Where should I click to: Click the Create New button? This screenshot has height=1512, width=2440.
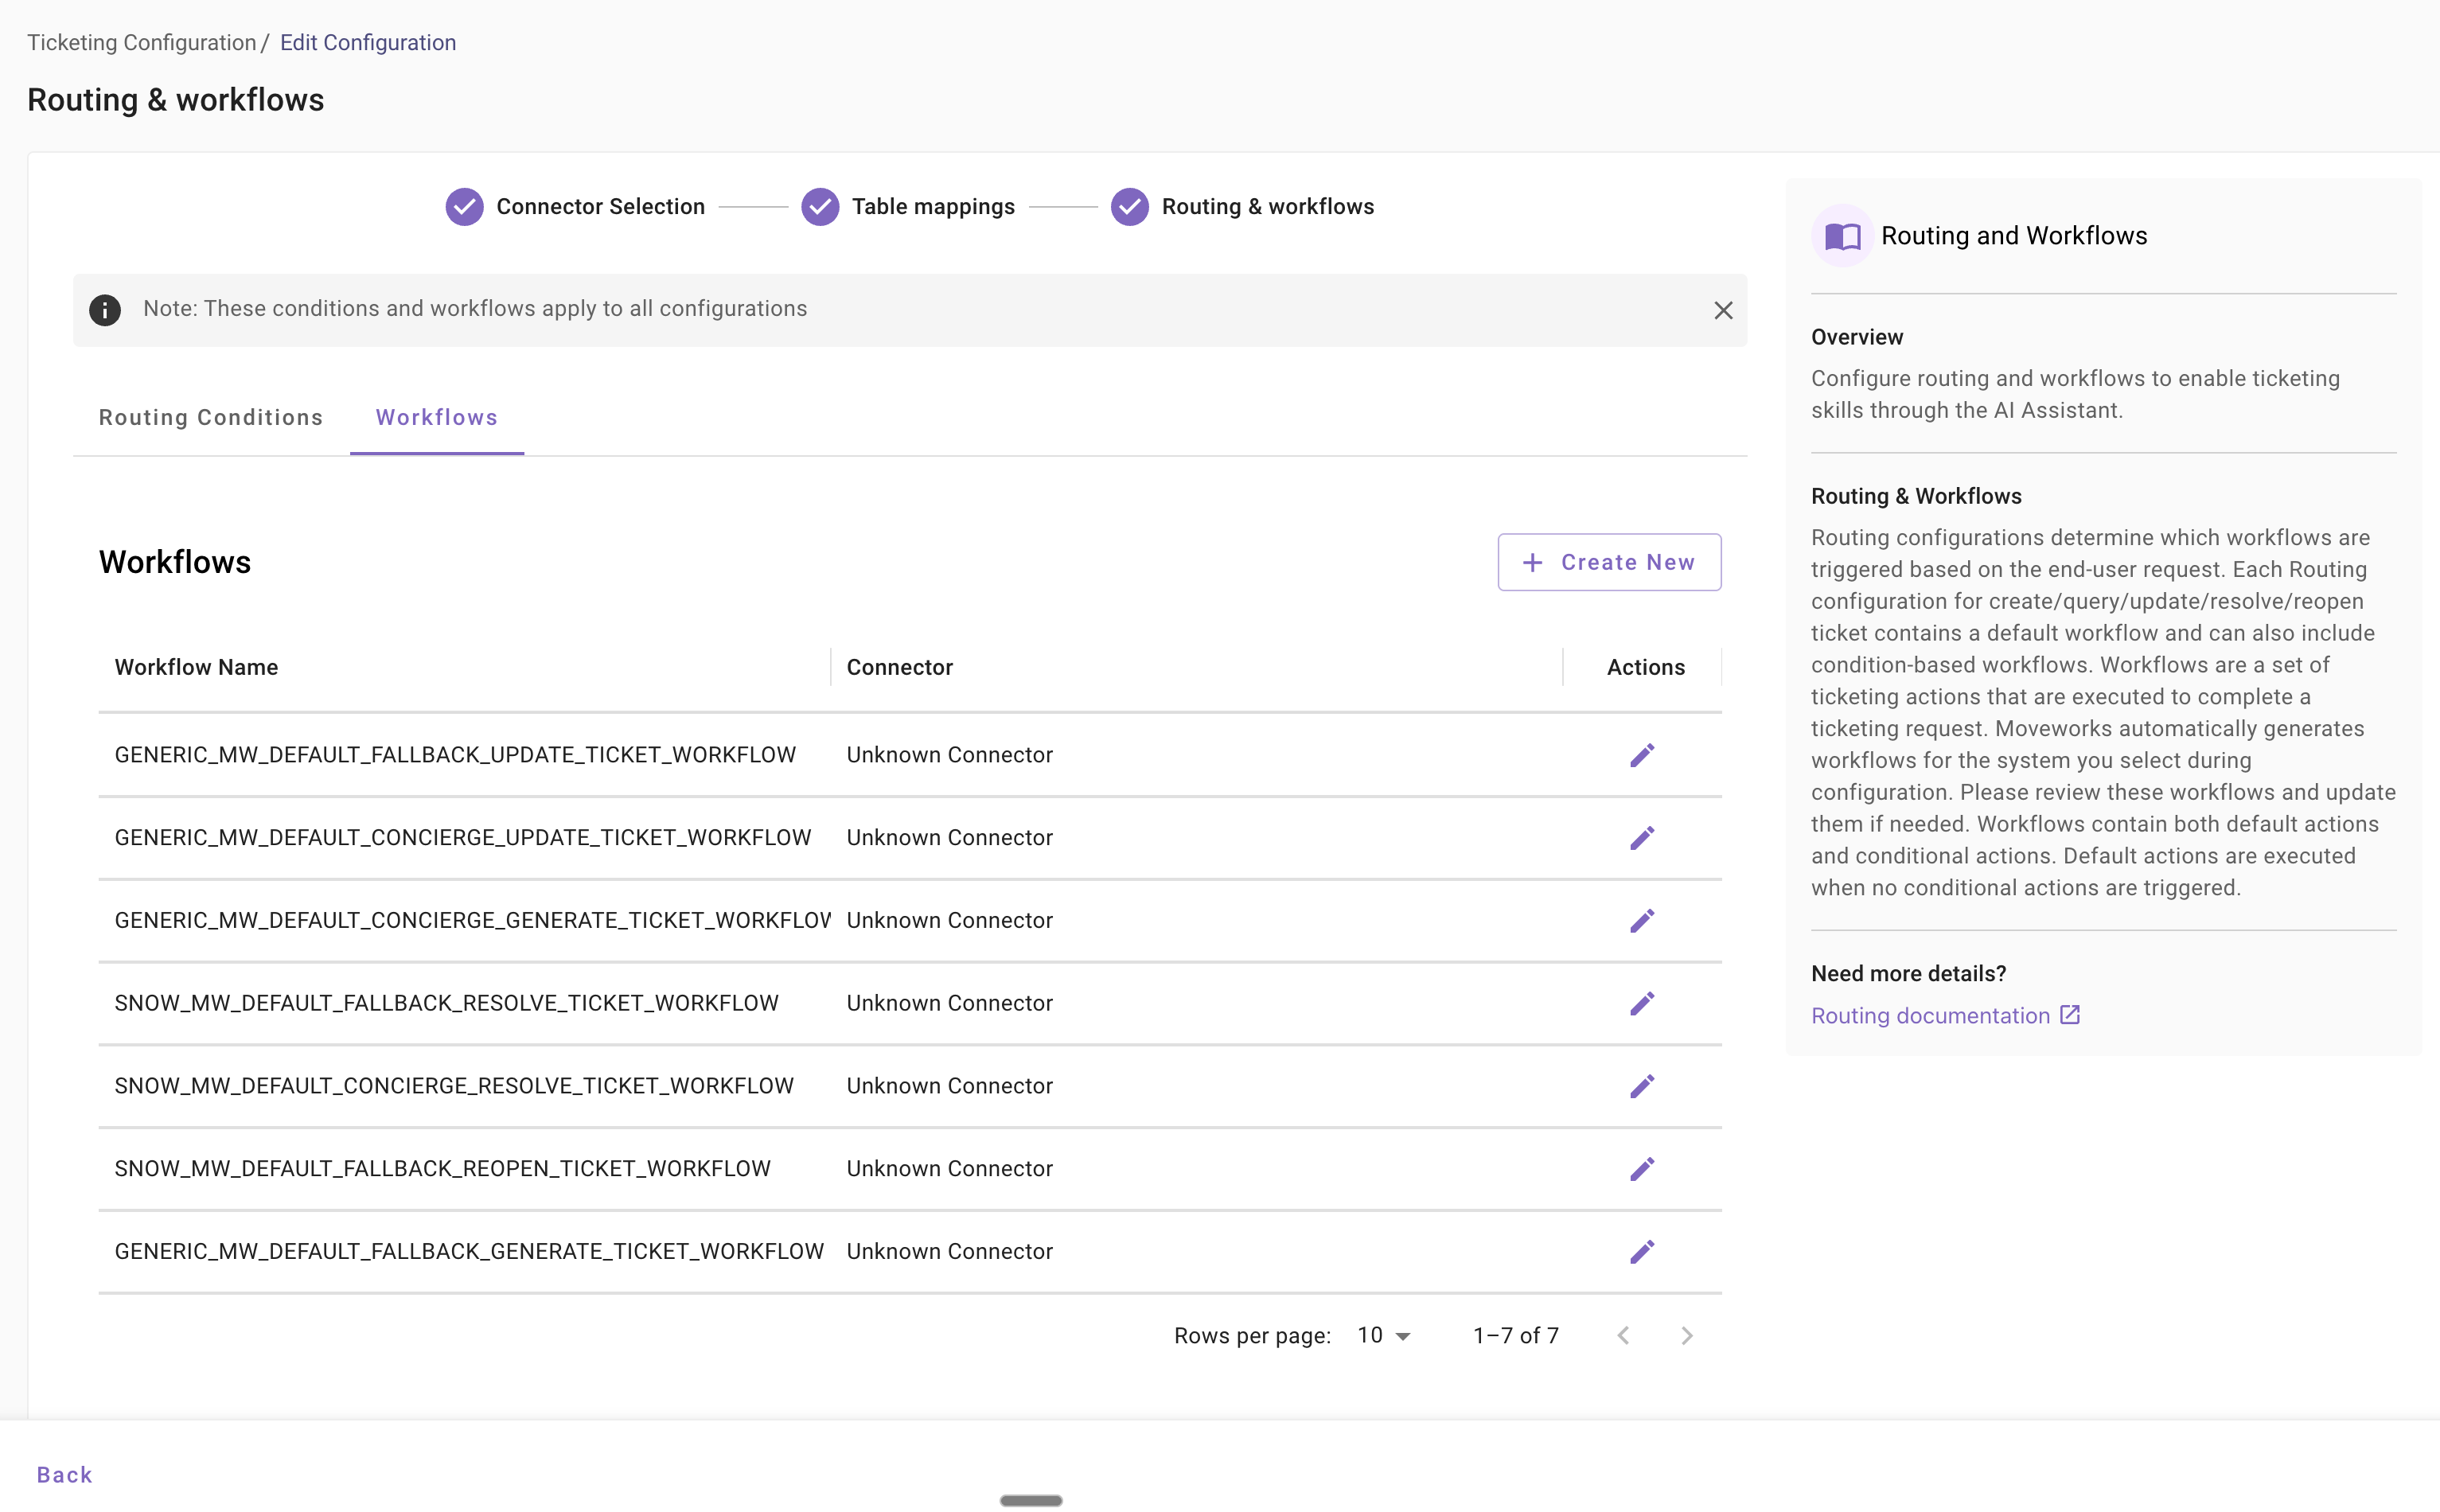1608,562
